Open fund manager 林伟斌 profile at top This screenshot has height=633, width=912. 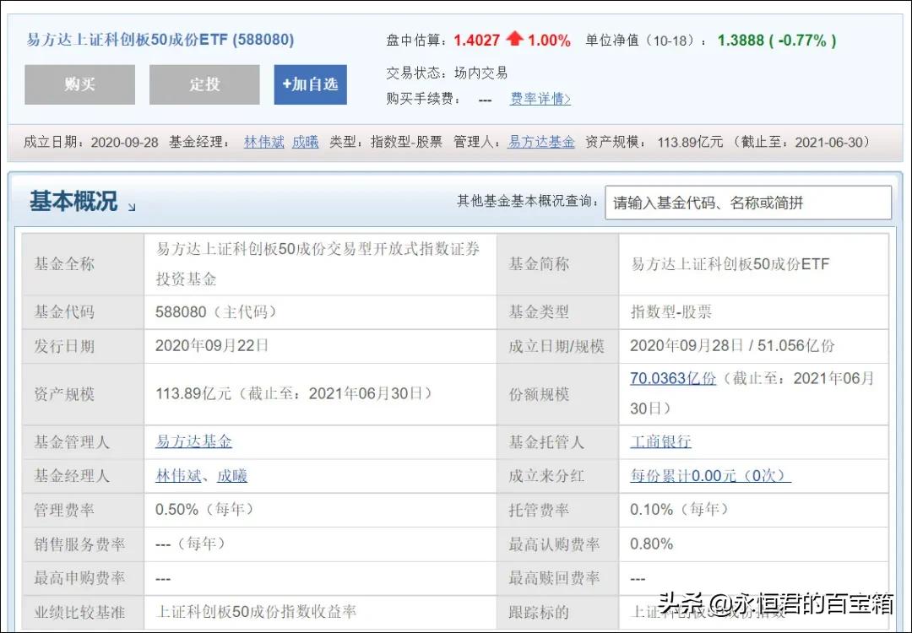(263, 142)
